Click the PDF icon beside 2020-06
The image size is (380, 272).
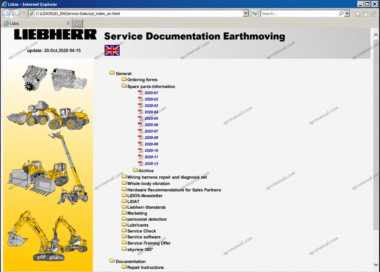coord(140,124)
